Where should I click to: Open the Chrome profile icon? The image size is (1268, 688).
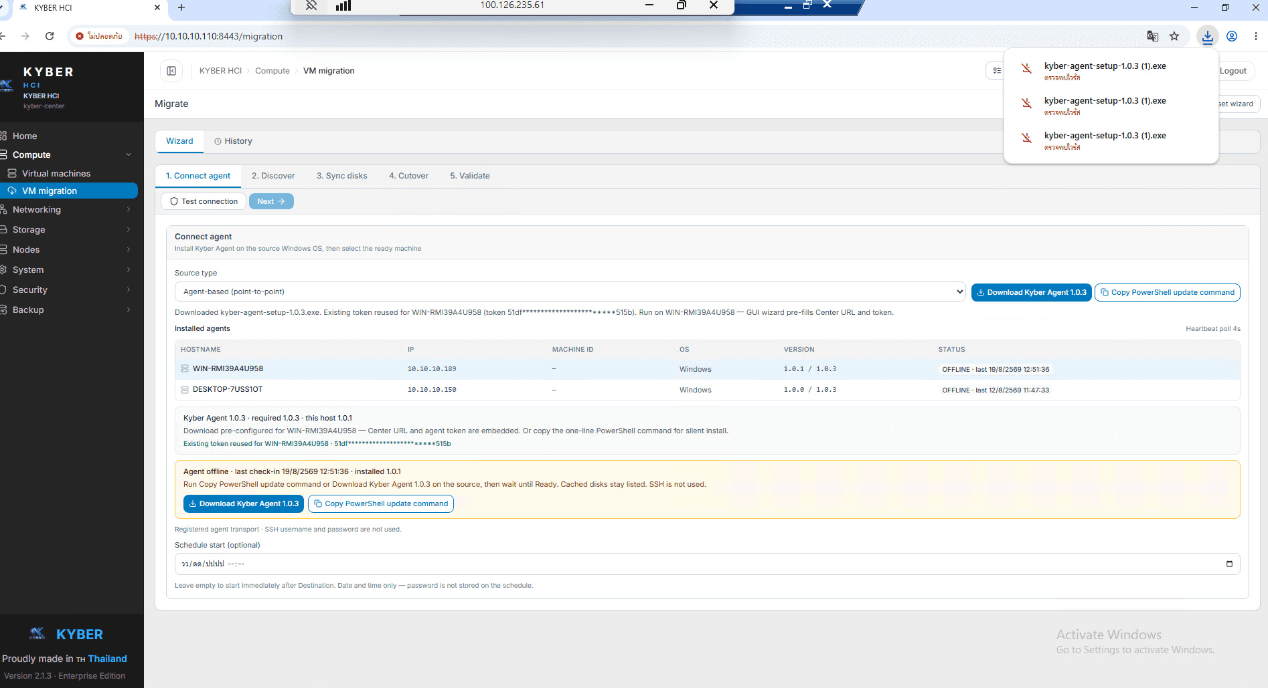1232,36
